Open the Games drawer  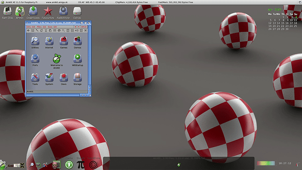(x=64, y=42)
